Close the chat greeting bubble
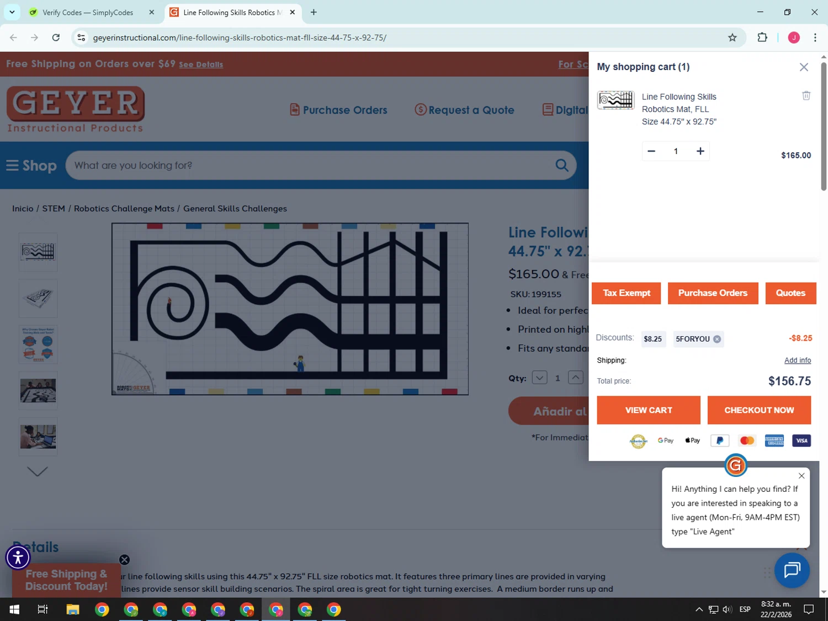 pos(802,476)
